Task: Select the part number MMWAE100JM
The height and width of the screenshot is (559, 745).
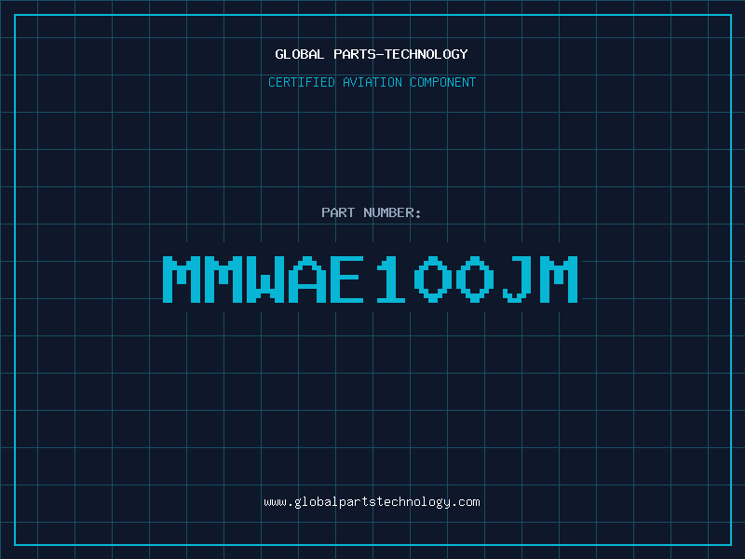Action: click(x=371, y=279)
